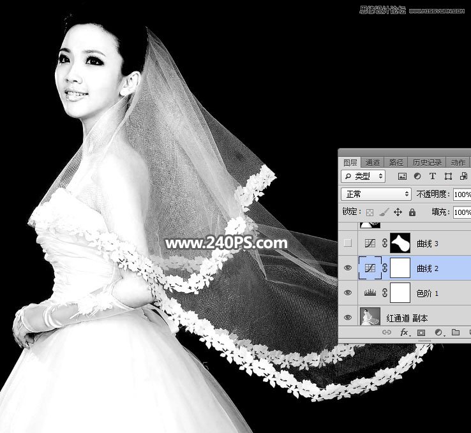Add a layer mask with bottom icon
Viewport: 471px width, 433px height.
tap(421, 333)
